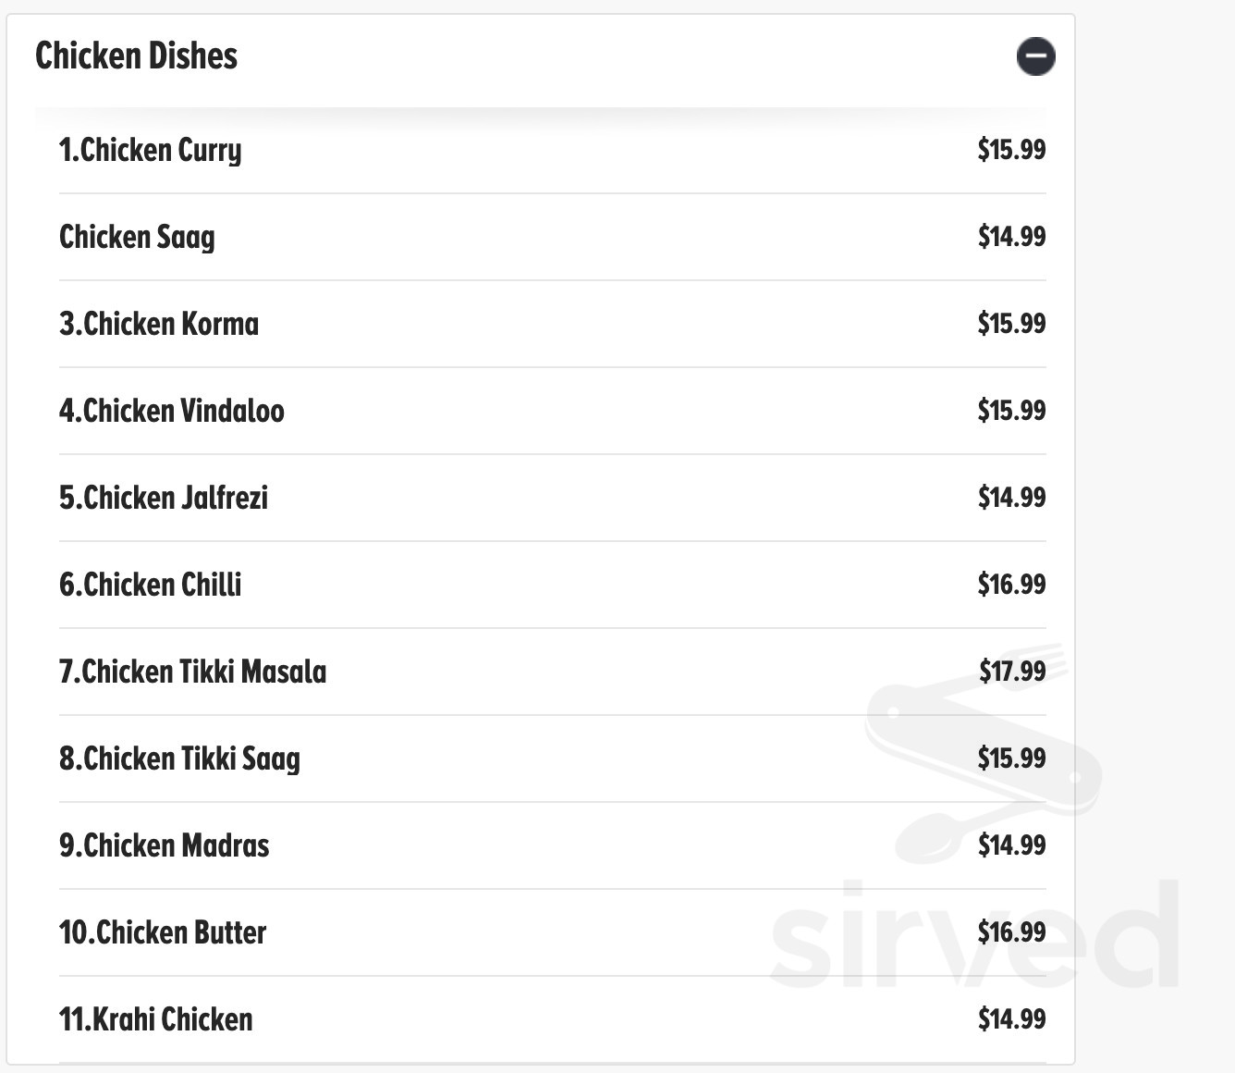Click the $16.99 price for Chicken Chilli
Screen dimensions: 1235x1073
tap(1011, 585)
